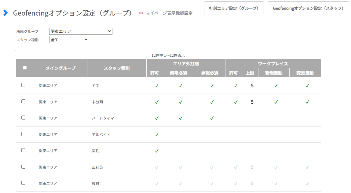Click 変更自動 checkmark in 未分類 row
The width and height of the screenshot is (351, 193).
click(307, 102)
